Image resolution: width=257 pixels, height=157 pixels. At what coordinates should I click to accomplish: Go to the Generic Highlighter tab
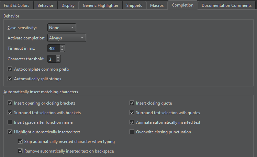pyautogui.click(x=100, y=5)
